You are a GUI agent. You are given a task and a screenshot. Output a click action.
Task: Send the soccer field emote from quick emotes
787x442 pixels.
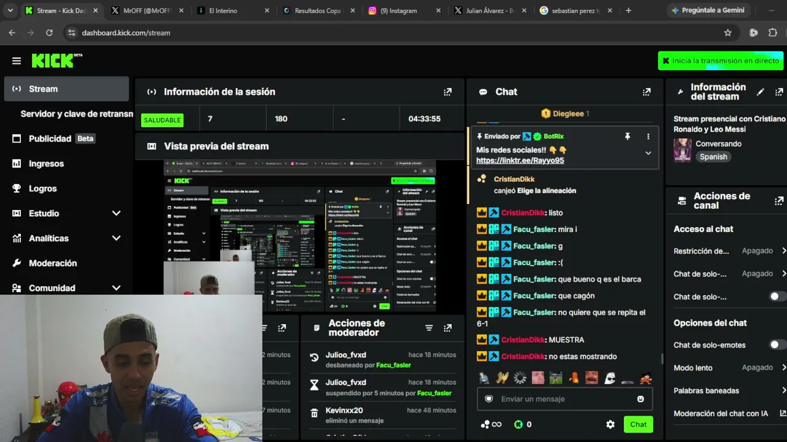(x=556, y=378)
